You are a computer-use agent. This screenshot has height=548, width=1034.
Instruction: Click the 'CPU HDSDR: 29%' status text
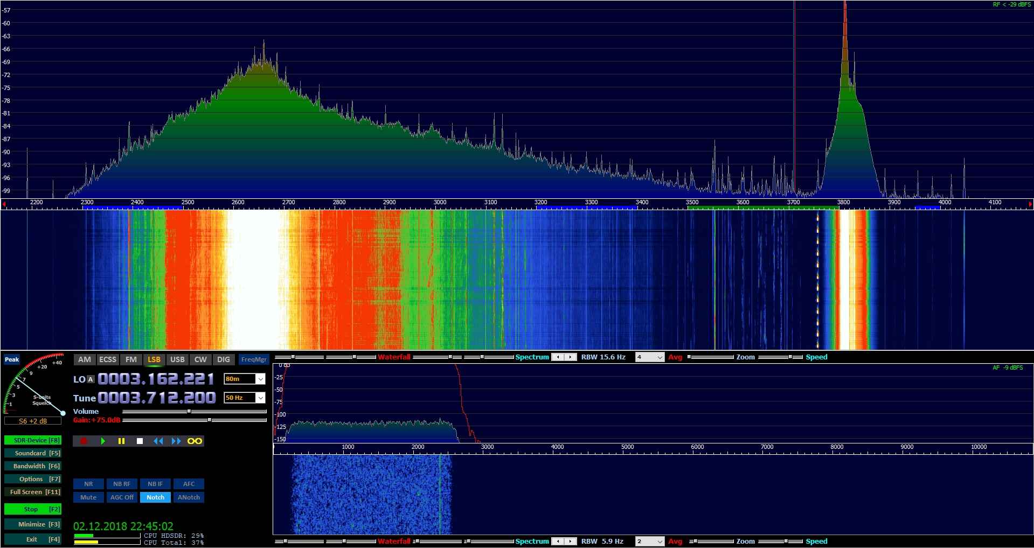[174, 536]
